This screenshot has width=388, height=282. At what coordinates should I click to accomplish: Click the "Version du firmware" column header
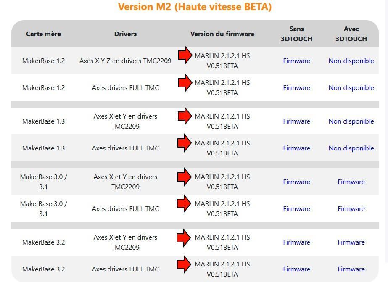pyautogui.click(x=222, y=34)
